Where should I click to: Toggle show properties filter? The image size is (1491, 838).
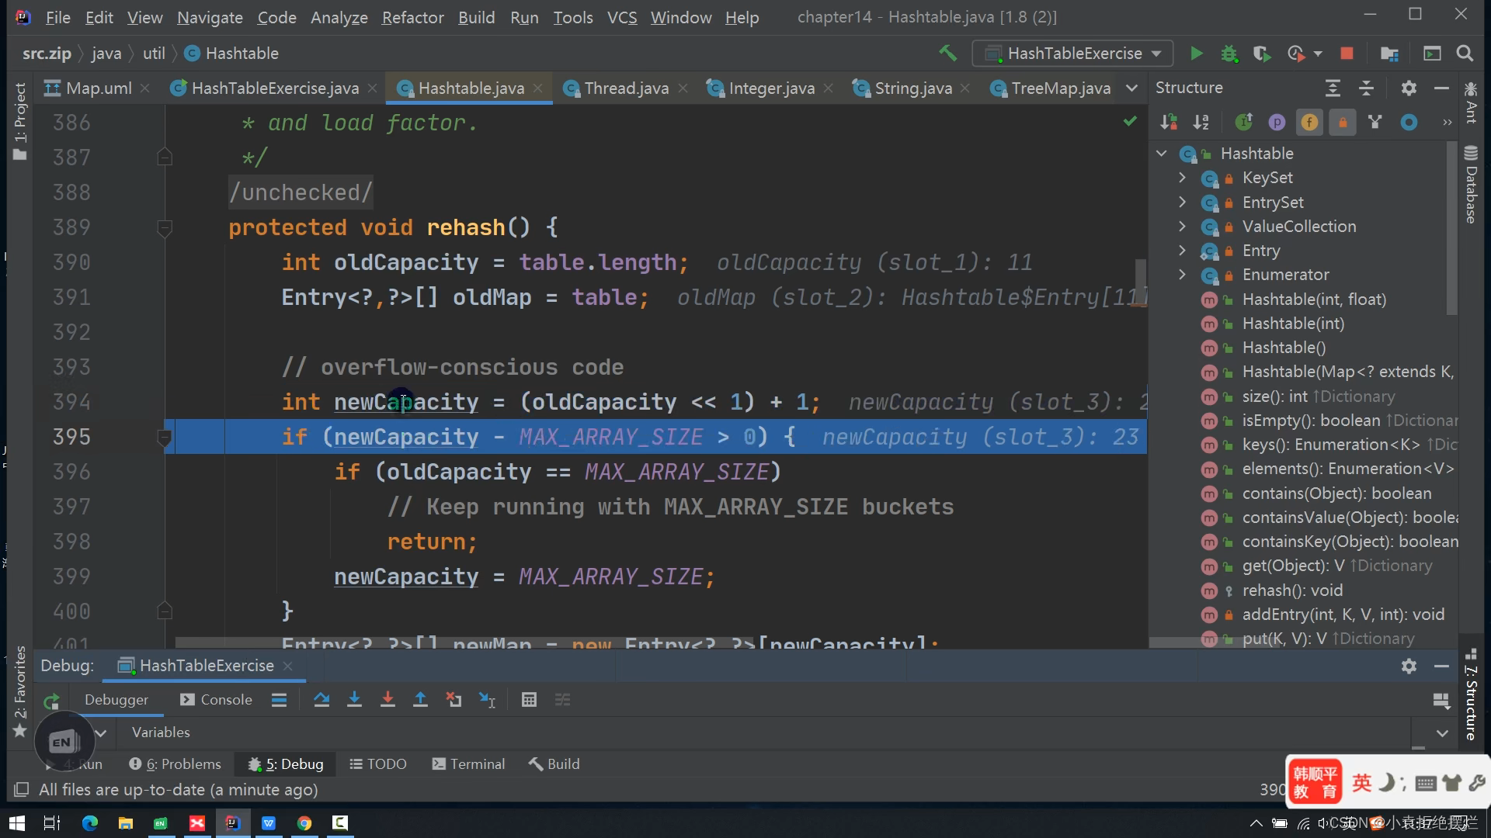coord(1277,122)
